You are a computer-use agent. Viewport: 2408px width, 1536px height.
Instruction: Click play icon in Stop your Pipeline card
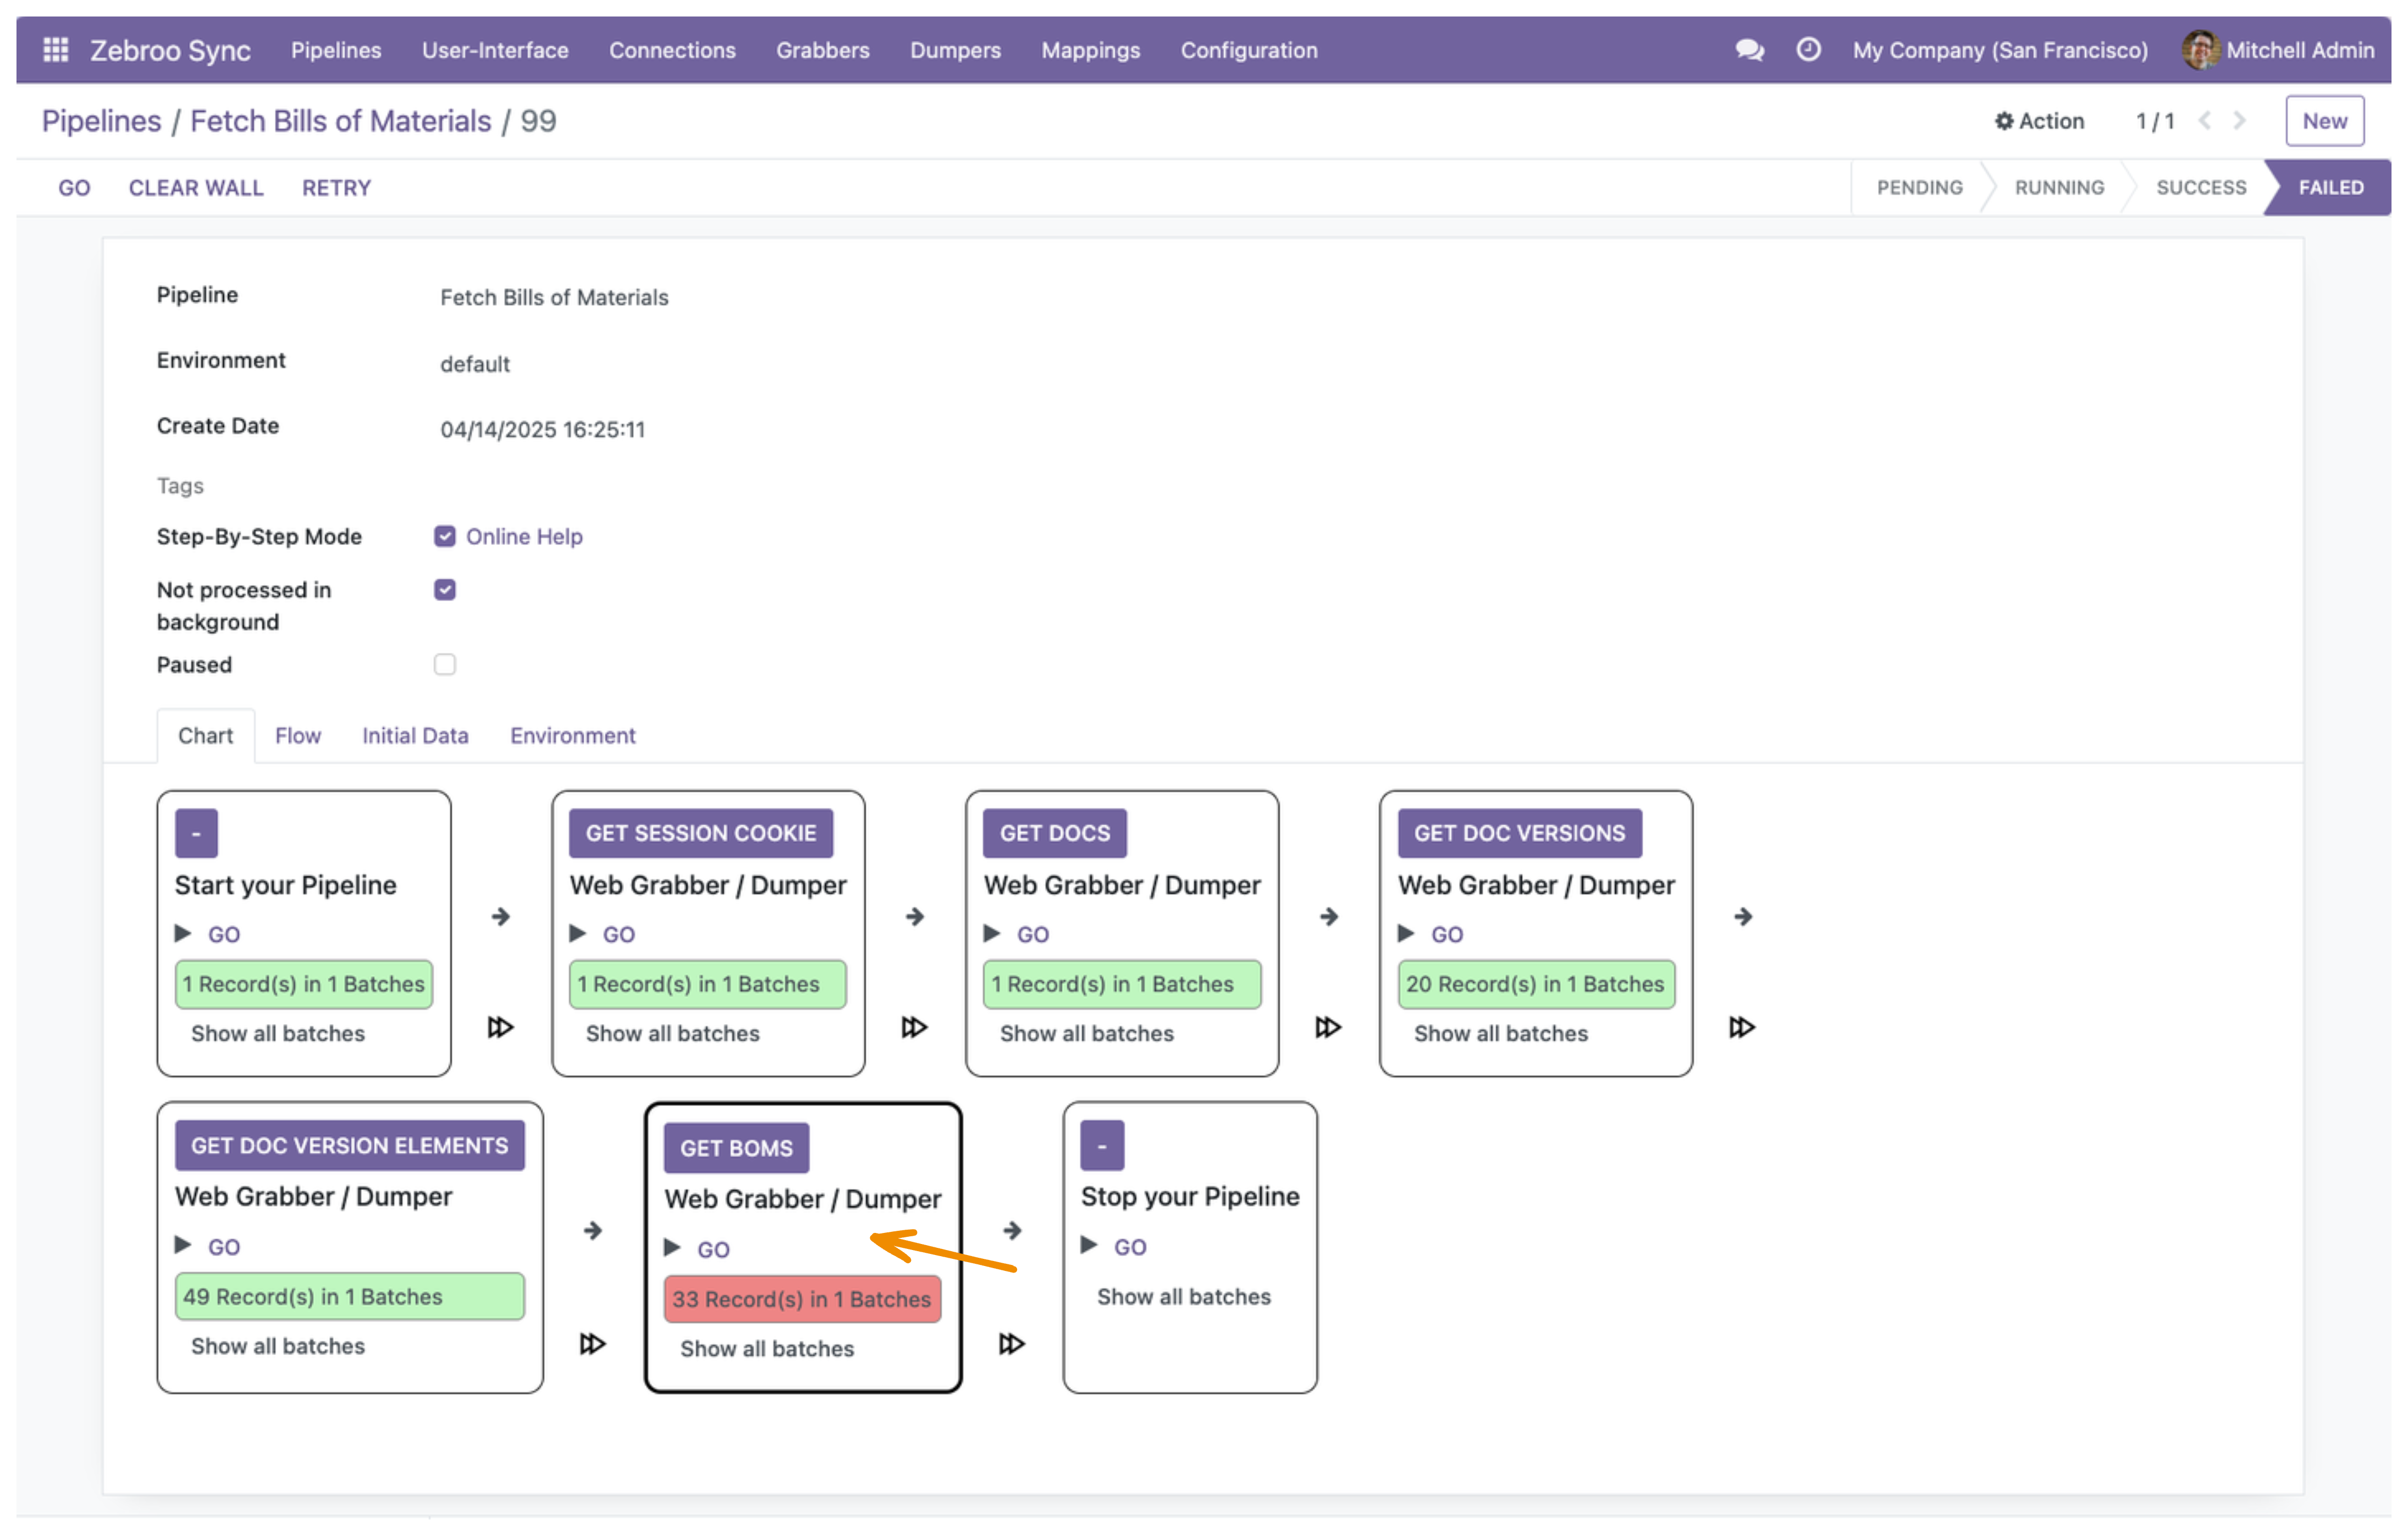coord(1089,1245)
